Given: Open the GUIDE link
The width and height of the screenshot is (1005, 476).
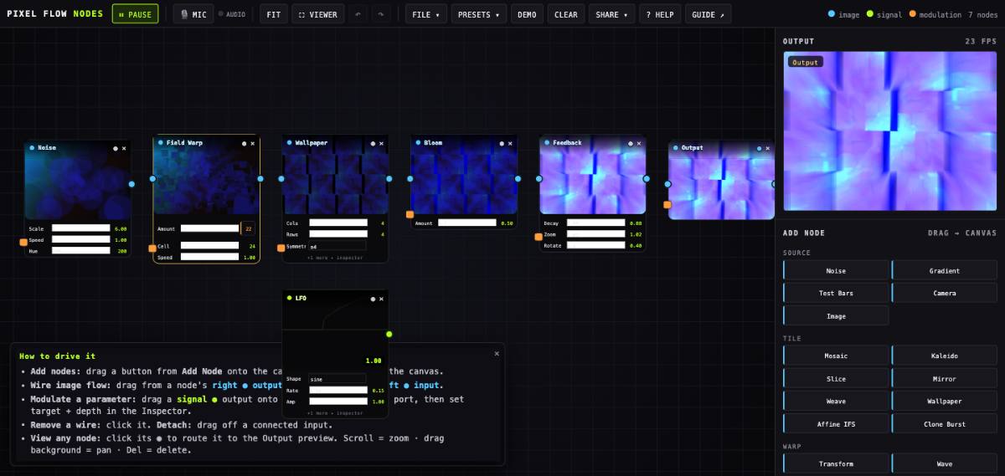Looking at the screenshot, I should click(x=708, y=14).
